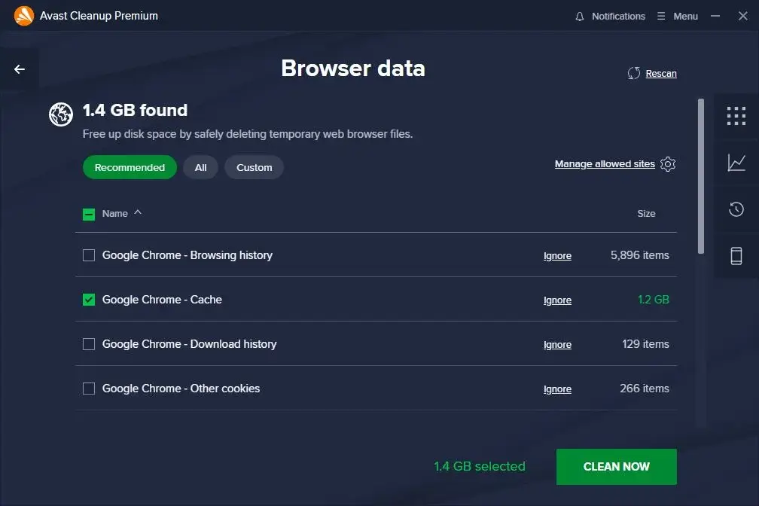Switch to the Custom filter tab

coord(254,167)
